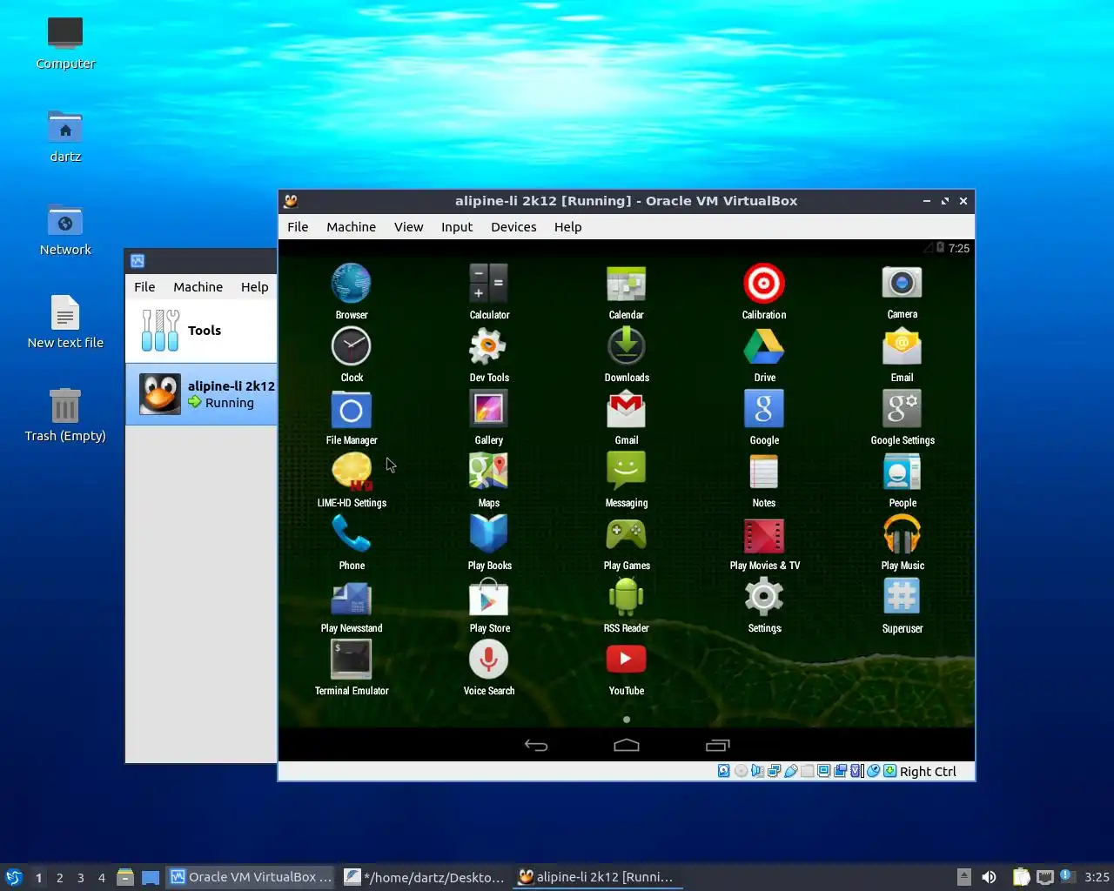This screenshot has width=1114, height=891.
Task: Open Devices menu in VM window
Action: pos(513,227)
